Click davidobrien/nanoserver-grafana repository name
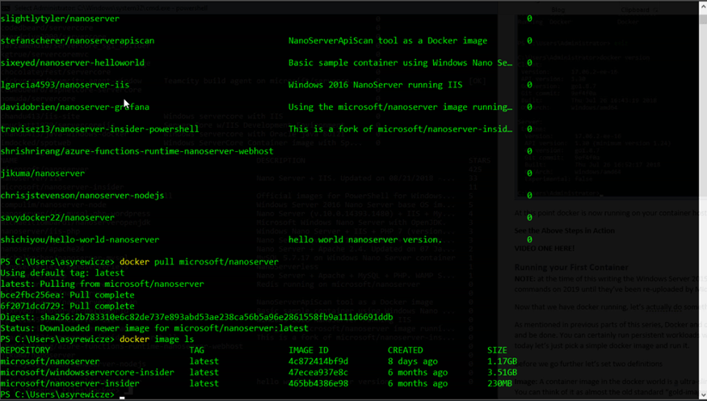 pos(75,107)
